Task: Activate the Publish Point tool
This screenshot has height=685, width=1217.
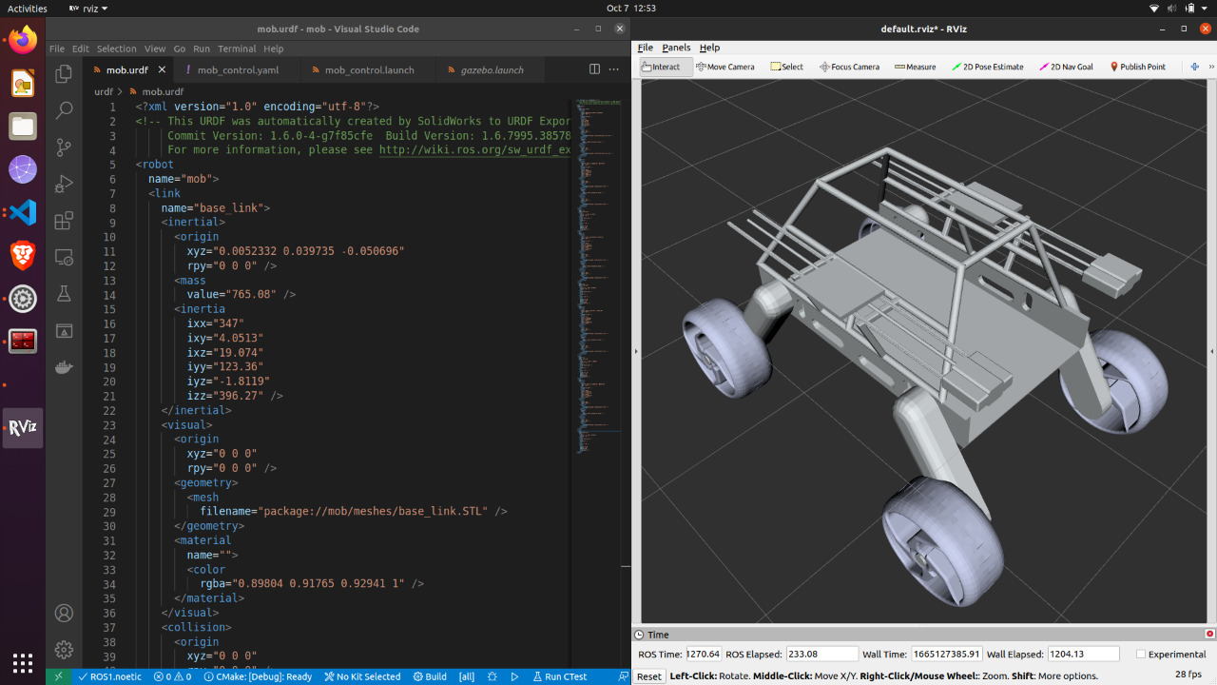Action: tap(1138, 67)
